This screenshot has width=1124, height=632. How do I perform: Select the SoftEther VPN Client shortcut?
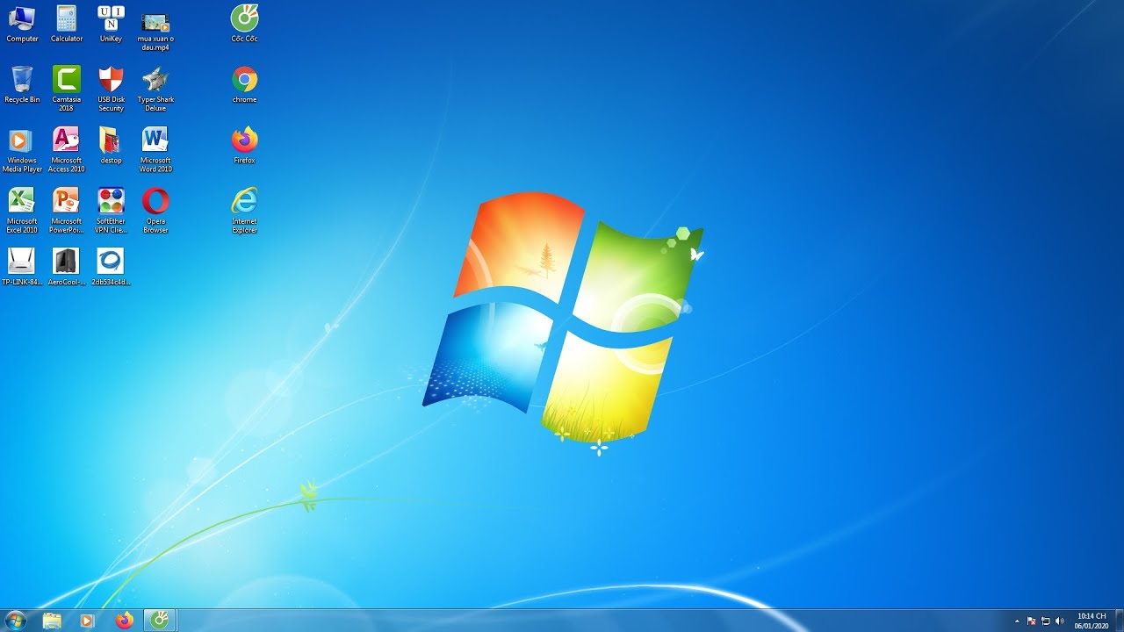[x=111, y=210]
